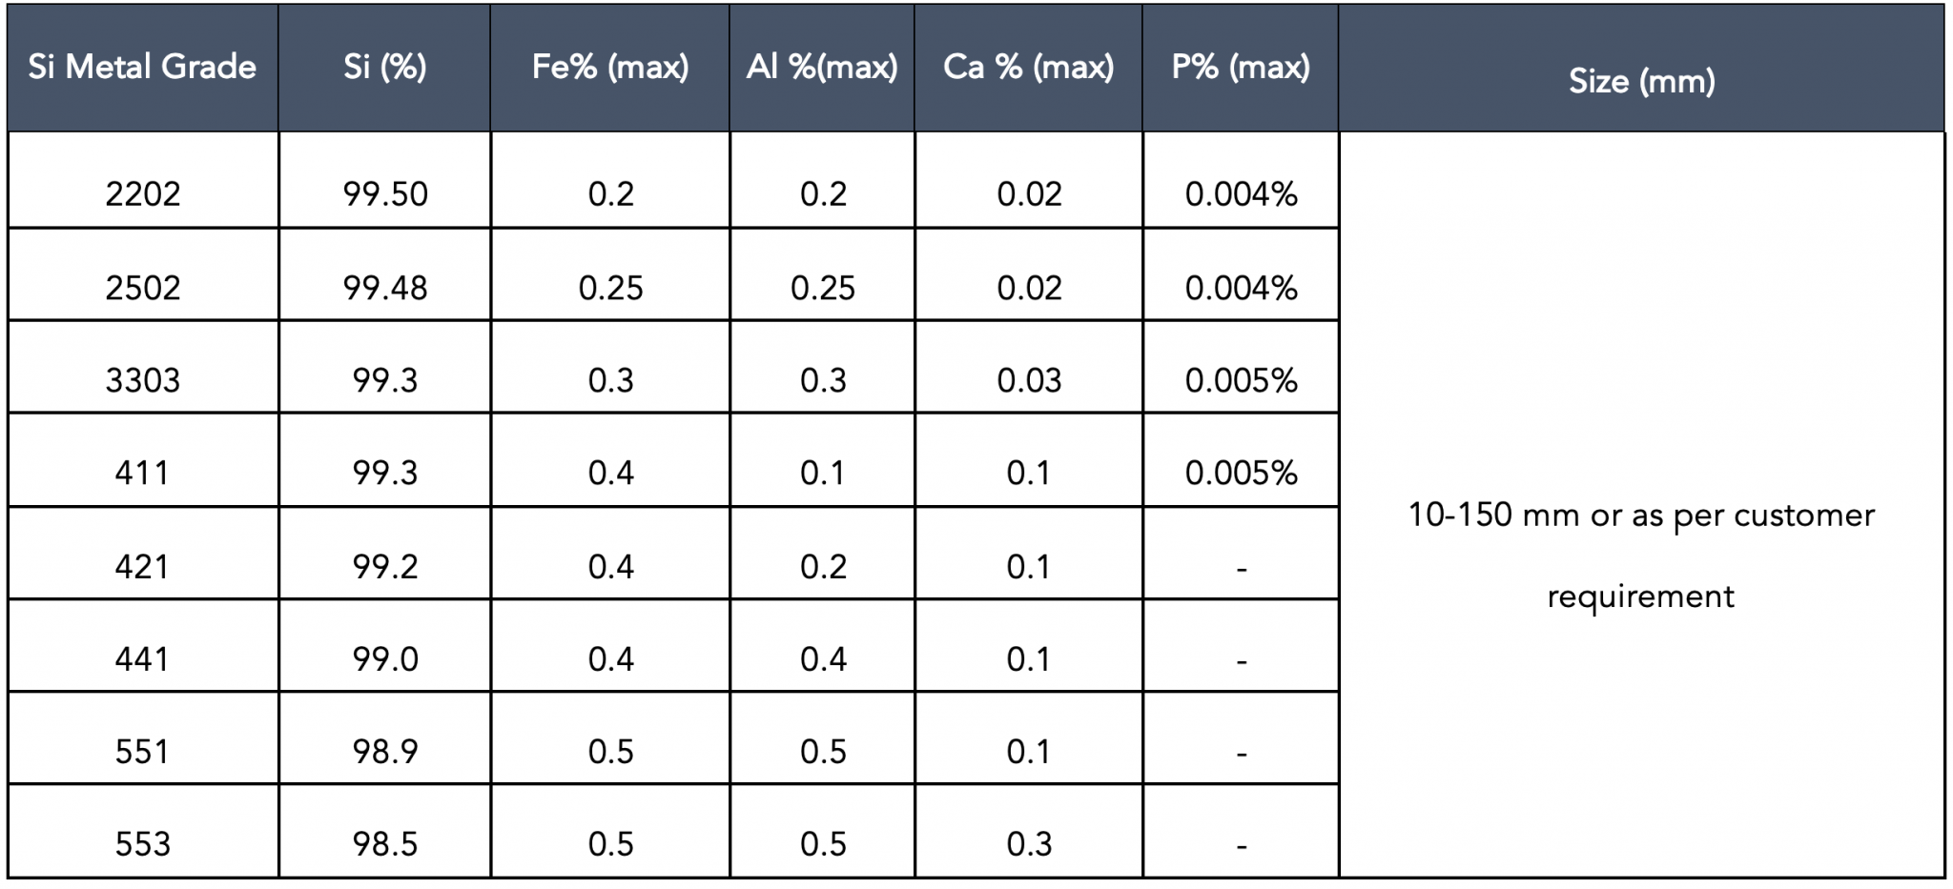Select the Si value 99.50 cell

click(x=384, y=194)
